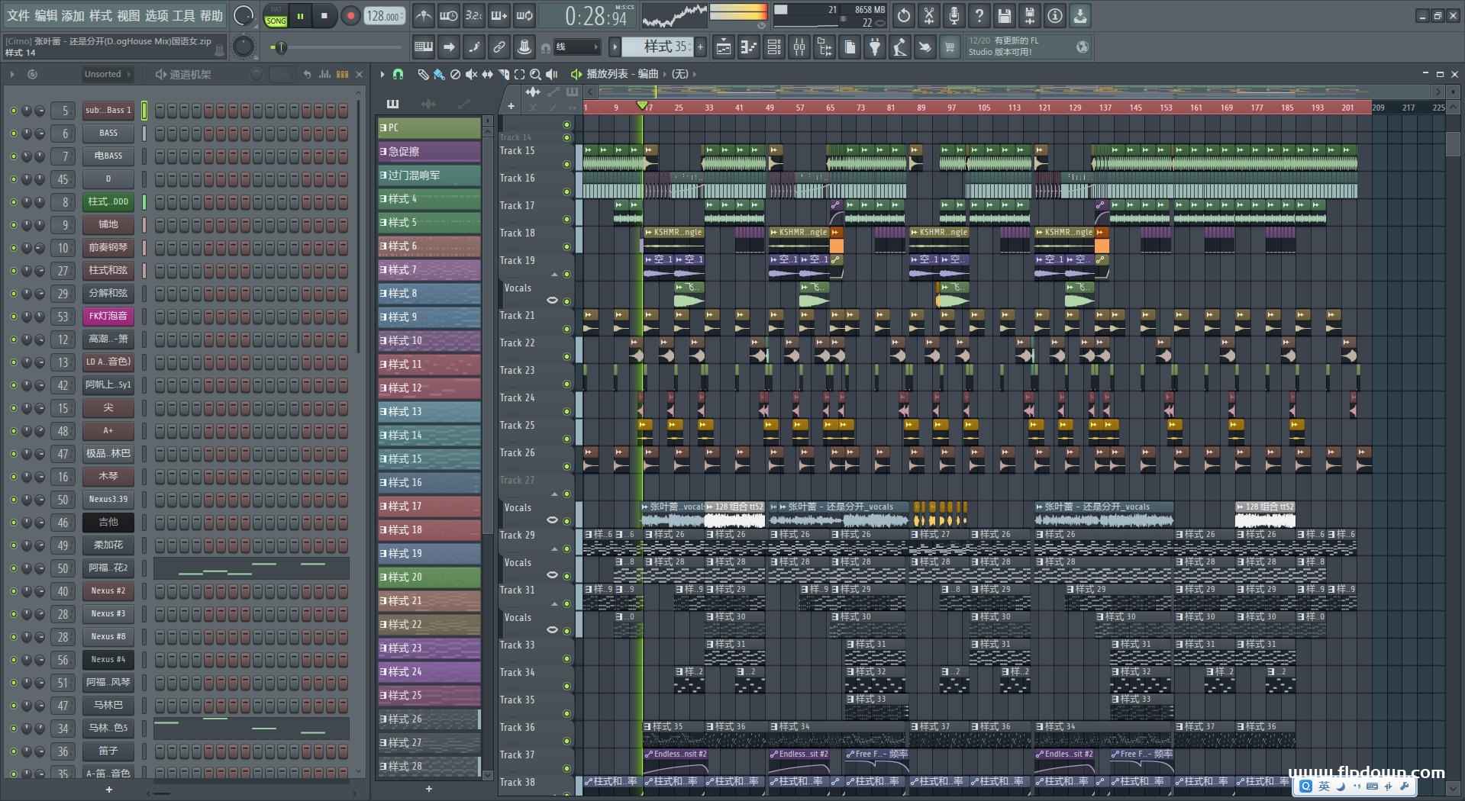Collapse the Vocals group above Track 21
This screenshot has width=1465, height=801.
click(x=554, y=275)
